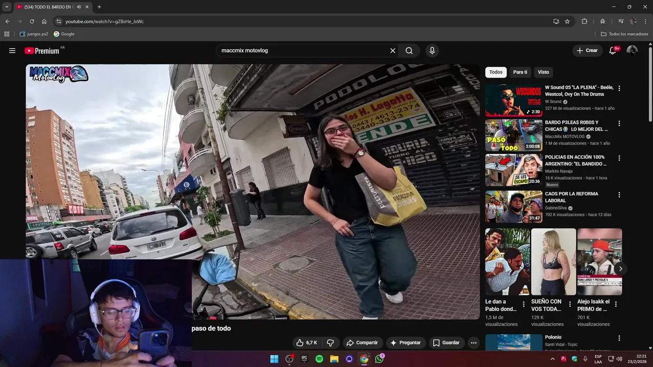Open BARDO P3LEAS thumbnail with 2:00:08
This screenshot has height=367, width=653.
[514, 136]
